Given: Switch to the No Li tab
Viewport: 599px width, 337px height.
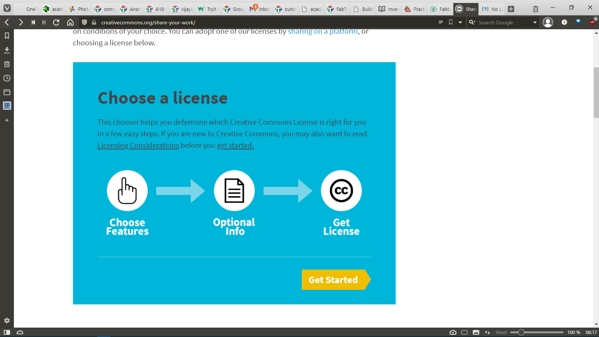Looking at the screenshot, I should (492, 9).
